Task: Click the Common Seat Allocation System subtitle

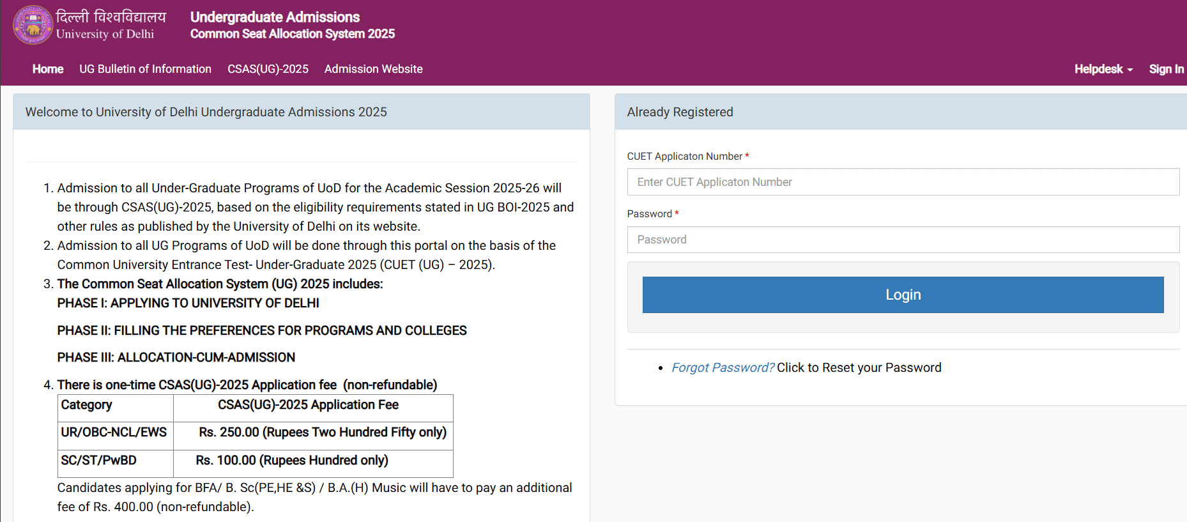Action: (x=293, y=34)
